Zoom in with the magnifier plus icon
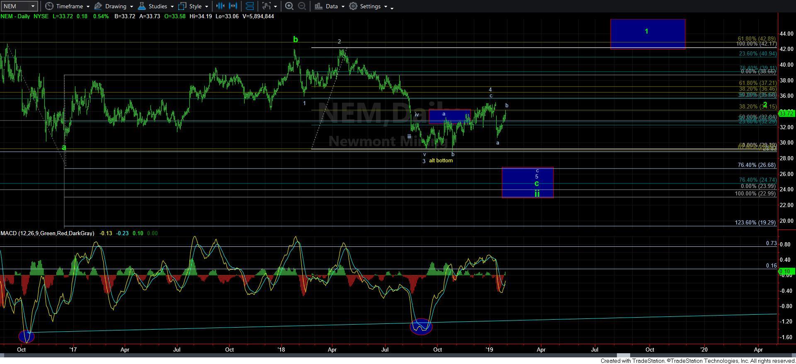Screen dimensions: 796x364 point(289,6)
